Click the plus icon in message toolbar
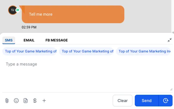The height and width of the screenshot is (109, 174). click(44, 101)
